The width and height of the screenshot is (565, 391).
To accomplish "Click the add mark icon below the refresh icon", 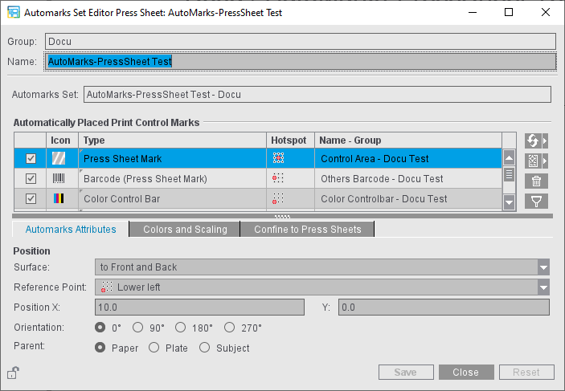I will [x=533, y=161].
